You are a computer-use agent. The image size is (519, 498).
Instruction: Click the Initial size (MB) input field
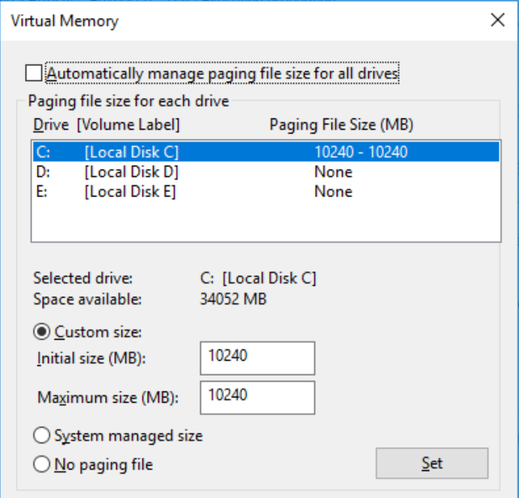pyautogui.click(x=256, y=358)
